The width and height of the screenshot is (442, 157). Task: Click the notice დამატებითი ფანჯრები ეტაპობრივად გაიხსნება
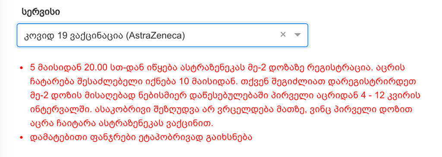pyautogui.click(x=140, y=138)
